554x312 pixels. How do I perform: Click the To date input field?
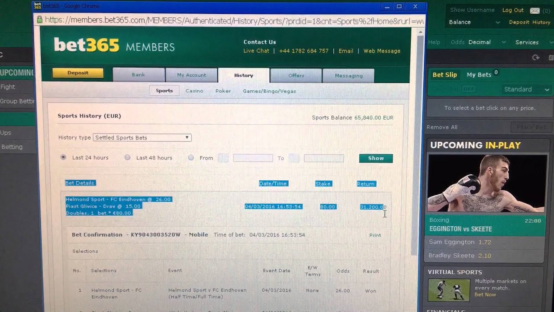click(x=324, y=158)
